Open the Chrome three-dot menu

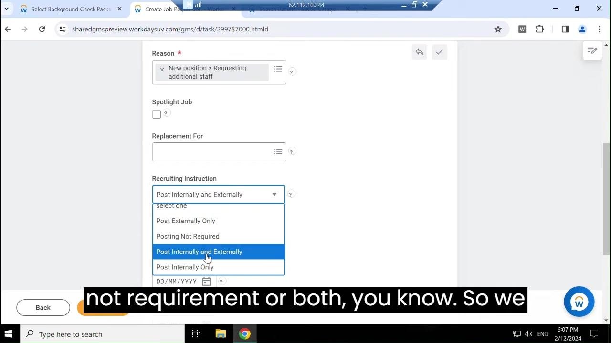600,29
